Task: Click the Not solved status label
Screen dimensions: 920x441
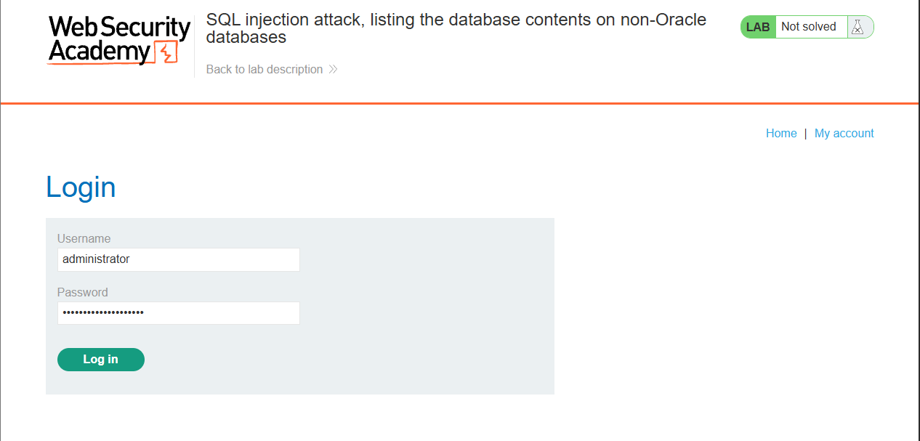Action: tap(809, 27)
